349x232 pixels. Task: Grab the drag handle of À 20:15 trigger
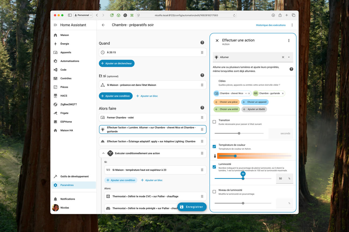click(x=202, y=53)
